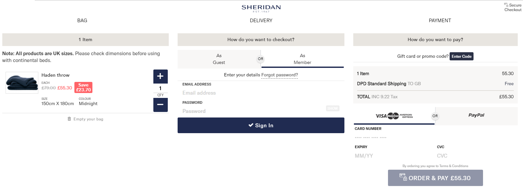Click the Sheridan logo
This screenshot has width=523, height=187.
261,8
